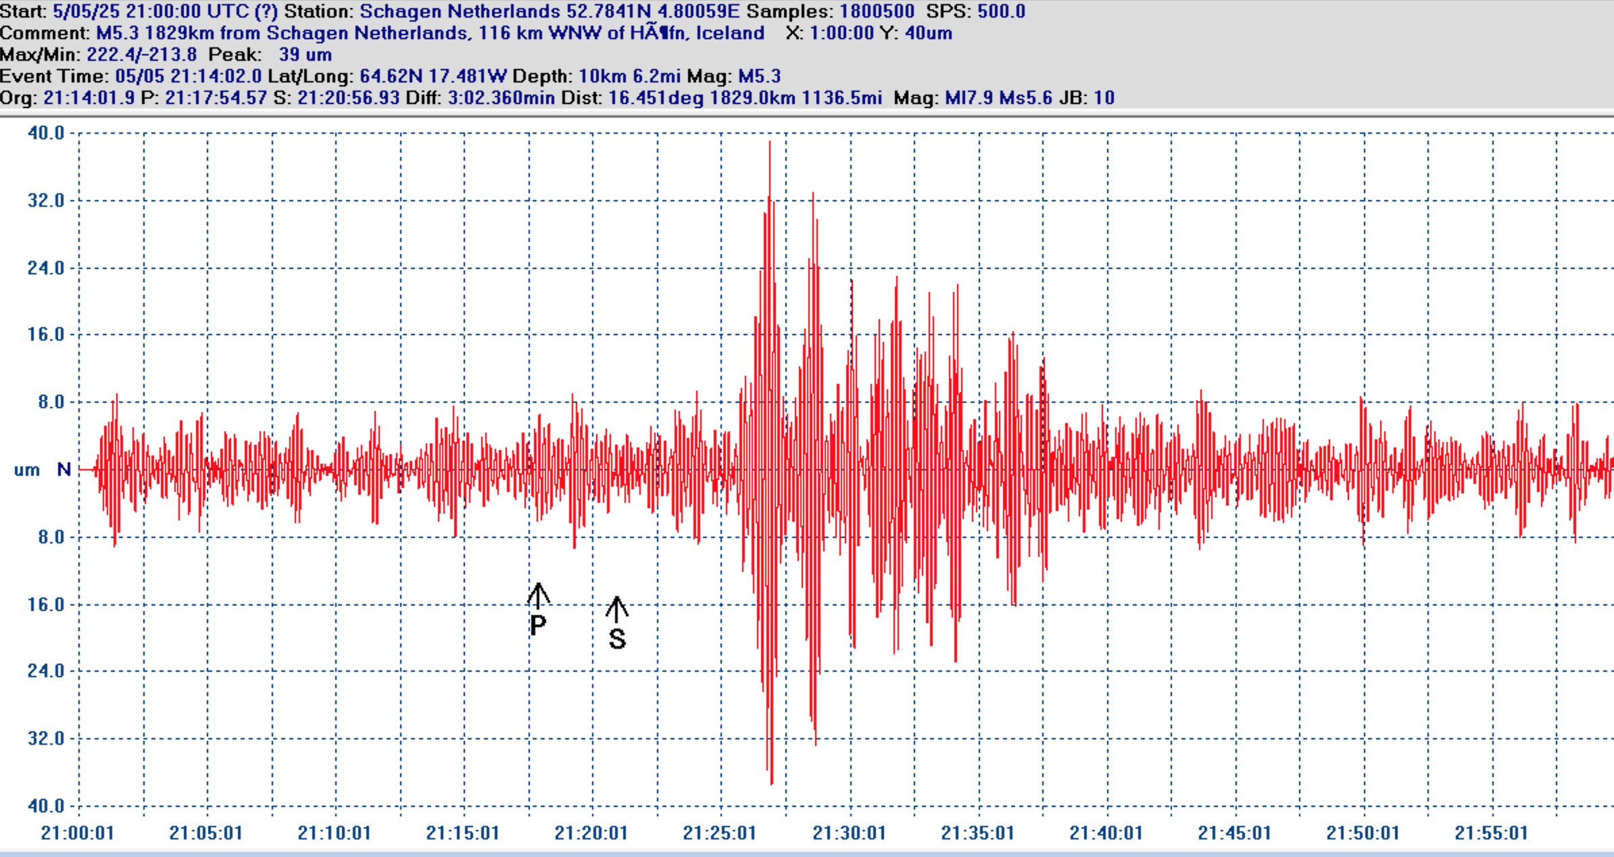Click the S wave arrival arrow marker
The image size is (1614, 857).
coord(616,608)
